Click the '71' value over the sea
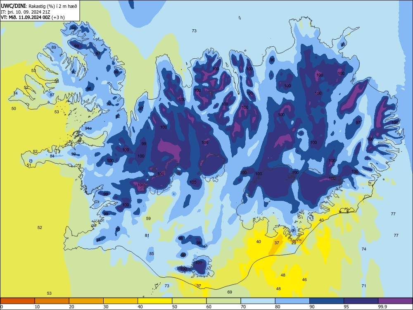Viewport: 413px width, 310px height. point(364,286)
